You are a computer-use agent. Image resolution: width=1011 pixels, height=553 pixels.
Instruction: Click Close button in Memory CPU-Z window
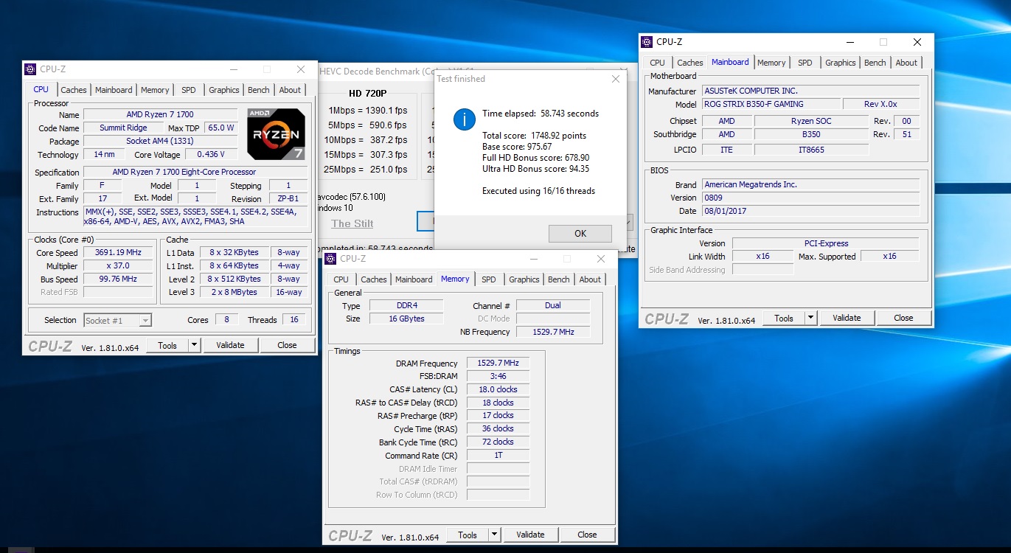[x=587, y=535]
